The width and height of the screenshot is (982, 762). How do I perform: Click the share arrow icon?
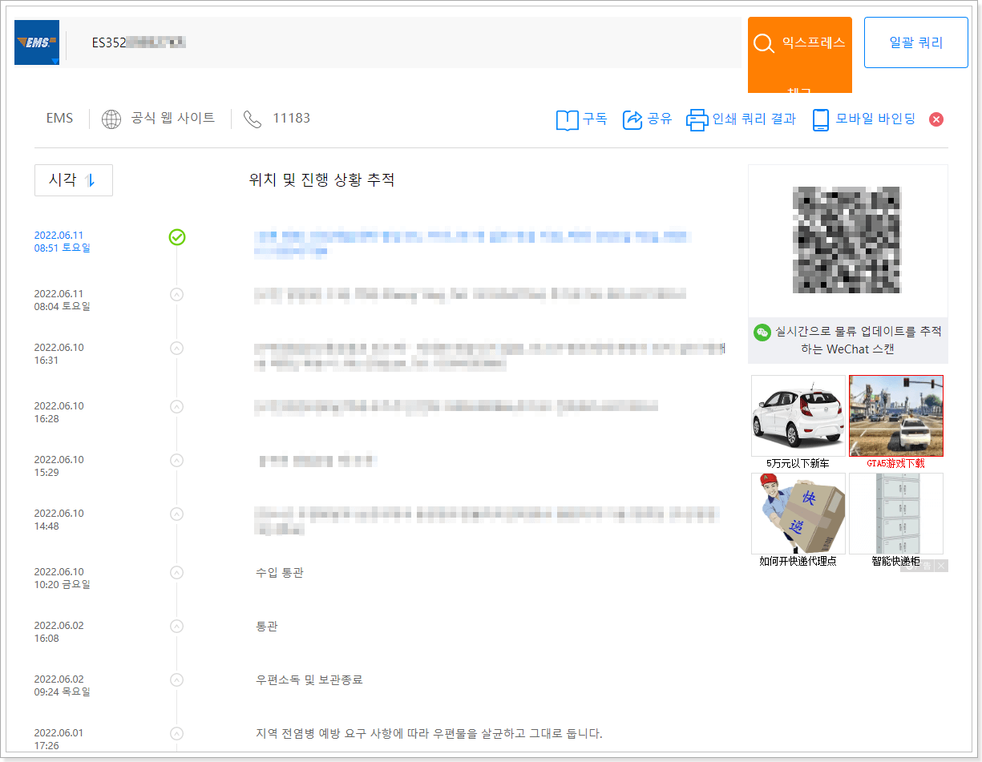(633, 120)
